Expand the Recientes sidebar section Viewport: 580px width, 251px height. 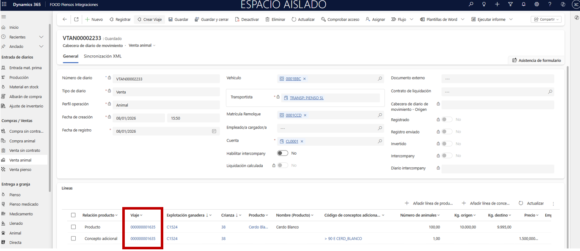pyautogui.click(x=41, y=37)
